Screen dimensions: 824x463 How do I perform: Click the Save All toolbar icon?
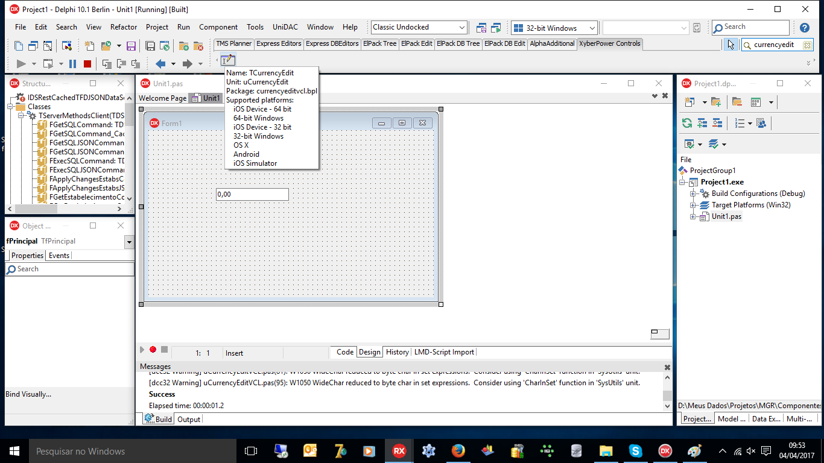(150, 46)
